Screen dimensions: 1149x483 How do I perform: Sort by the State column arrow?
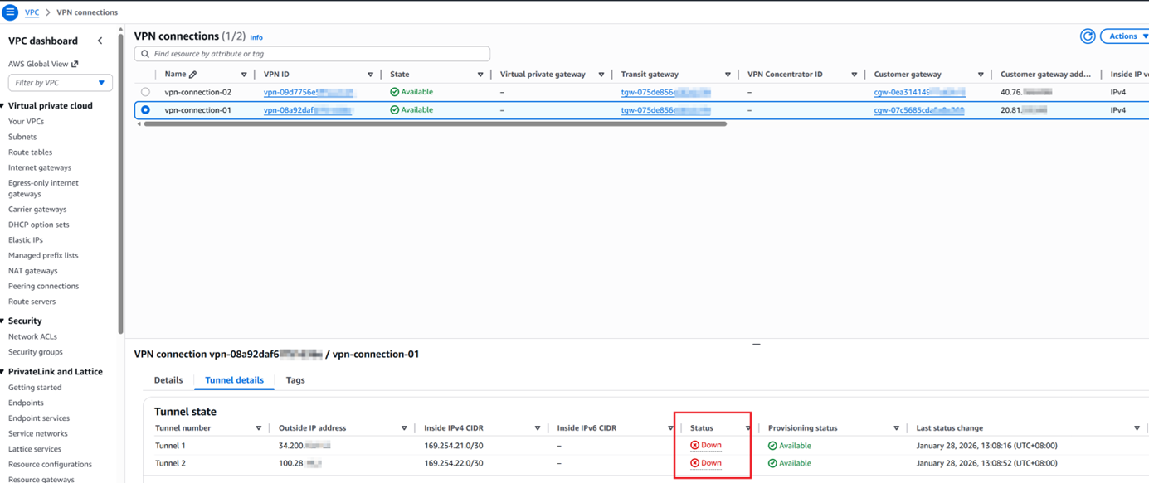480,75
